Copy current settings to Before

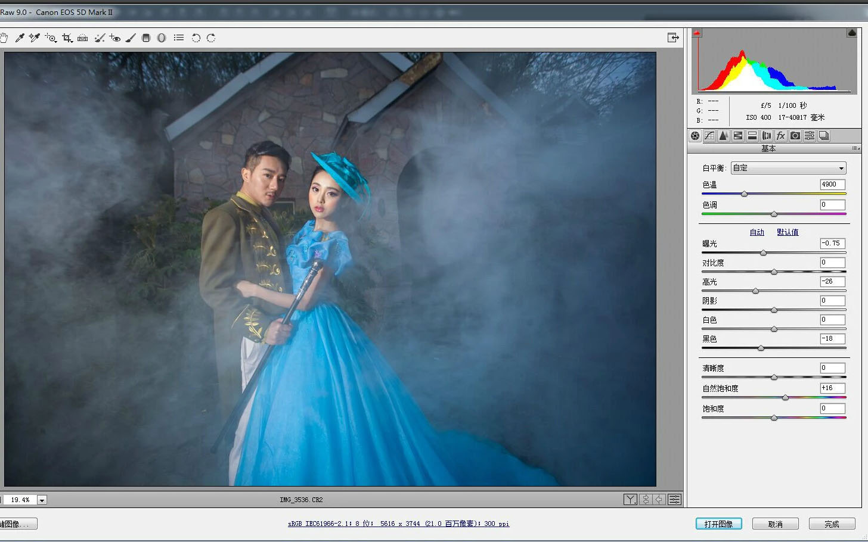point(659,500)
